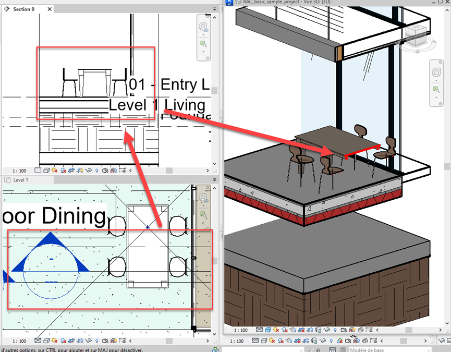Image resolution: width=451 pixels, height=352 pixels.
Task: Click the Detail Level icon in Section 0 view bar
Action: pos(38,170)
